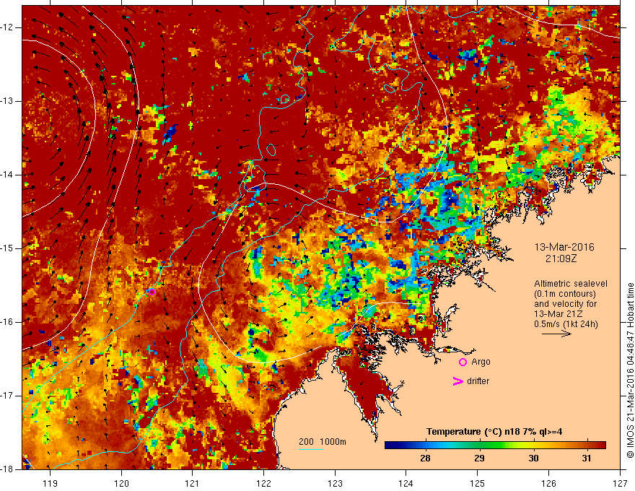Click the magenta Argo float marker on the map
Screen dimensions: 635x491
coord(152,292)
